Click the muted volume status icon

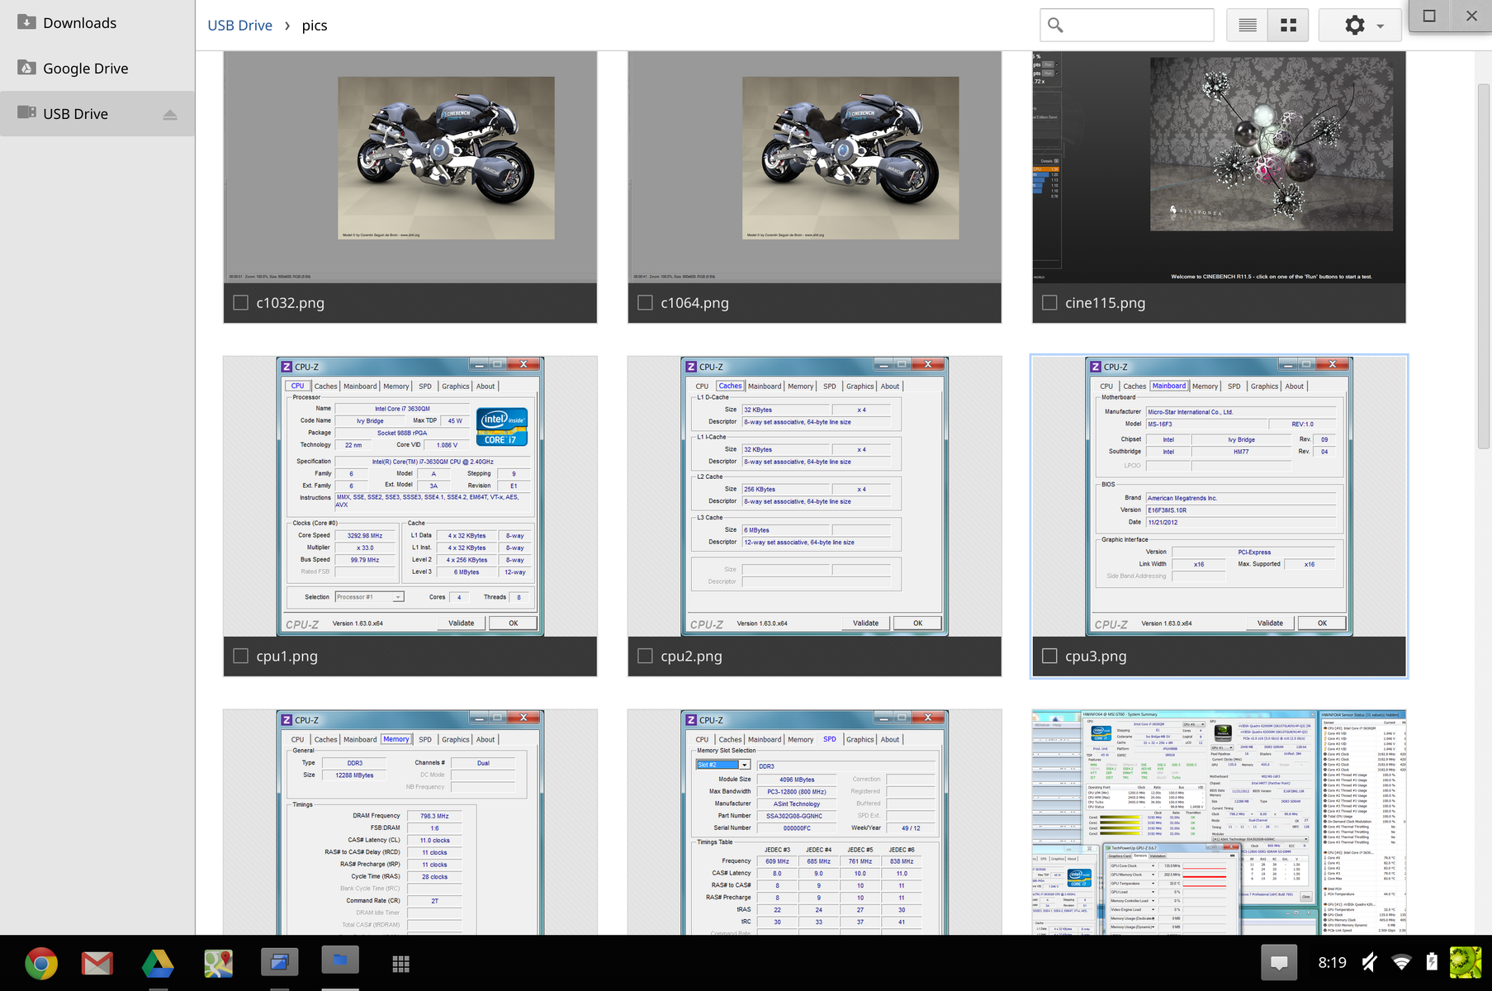coord(1371,962)
